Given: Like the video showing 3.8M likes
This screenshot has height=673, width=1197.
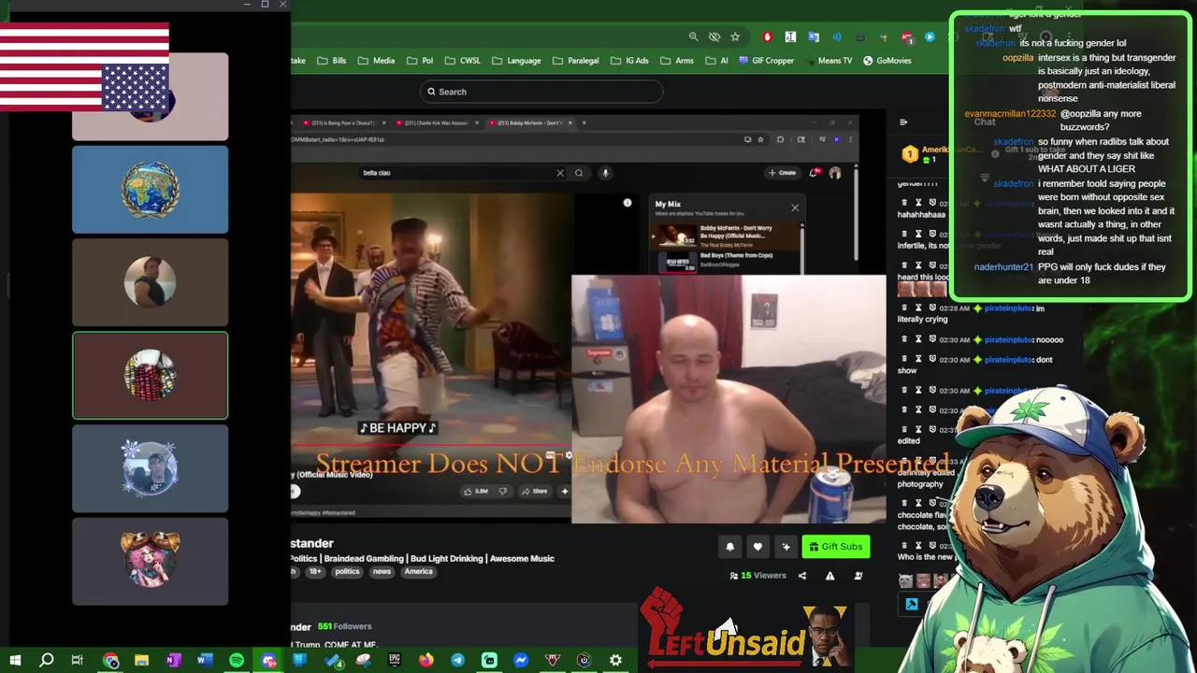Looking at the screenshot, I should click(477, 491).
